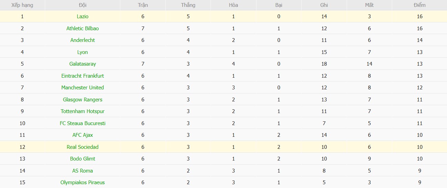Open the Manchester United team link
Image resolution: width=447 pixels, height=188 pixels.
(83, 88)
